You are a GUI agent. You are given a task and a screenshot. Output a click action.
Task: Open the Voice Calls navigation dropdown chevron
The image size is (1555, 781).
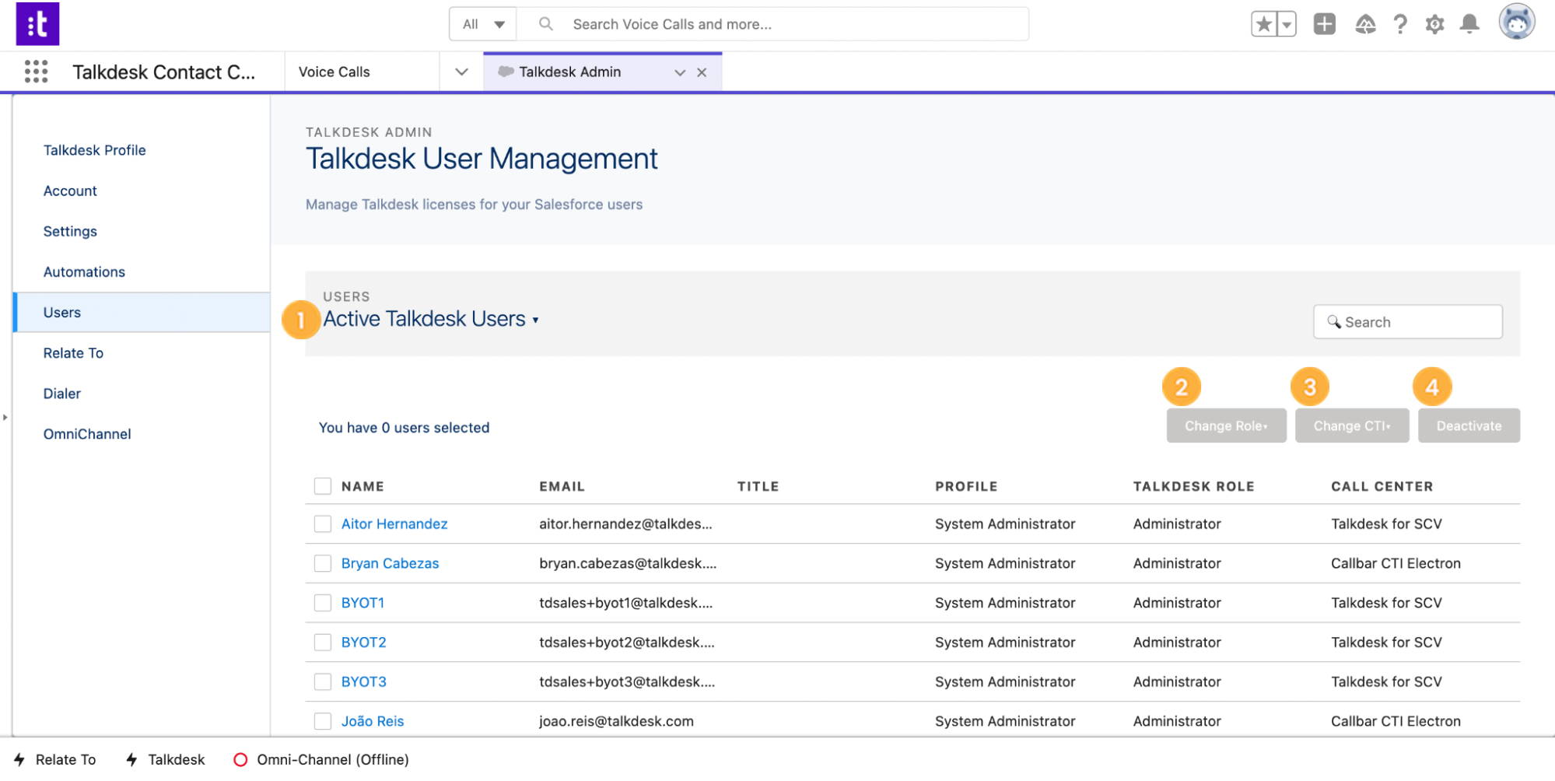click(x=461, y=72)
